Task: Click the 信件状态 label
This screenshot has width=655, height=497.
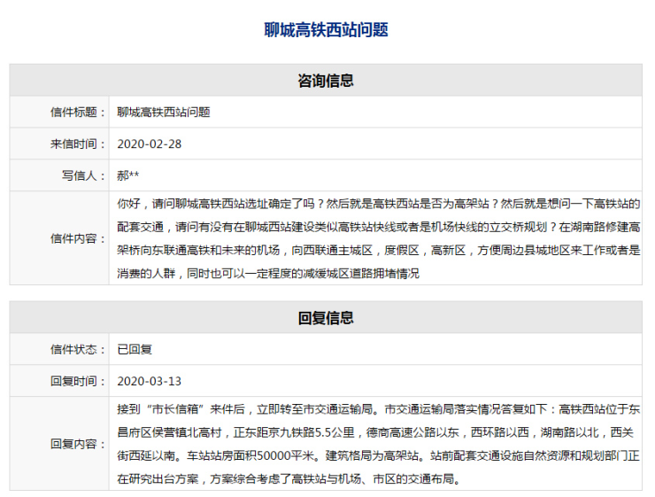Action: (78, 349)
